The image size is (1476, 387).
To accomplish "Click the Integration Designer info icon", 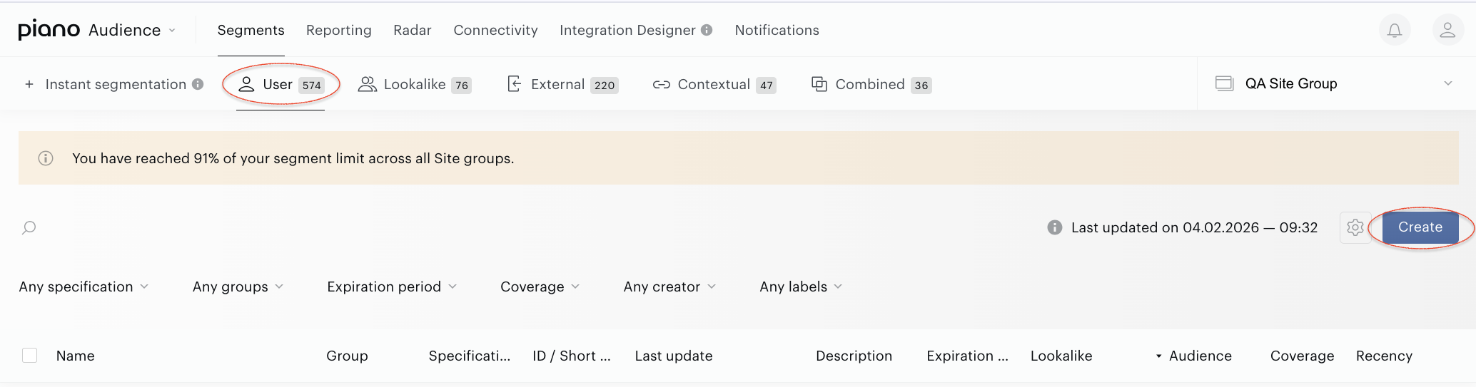I will coord(707,30).
